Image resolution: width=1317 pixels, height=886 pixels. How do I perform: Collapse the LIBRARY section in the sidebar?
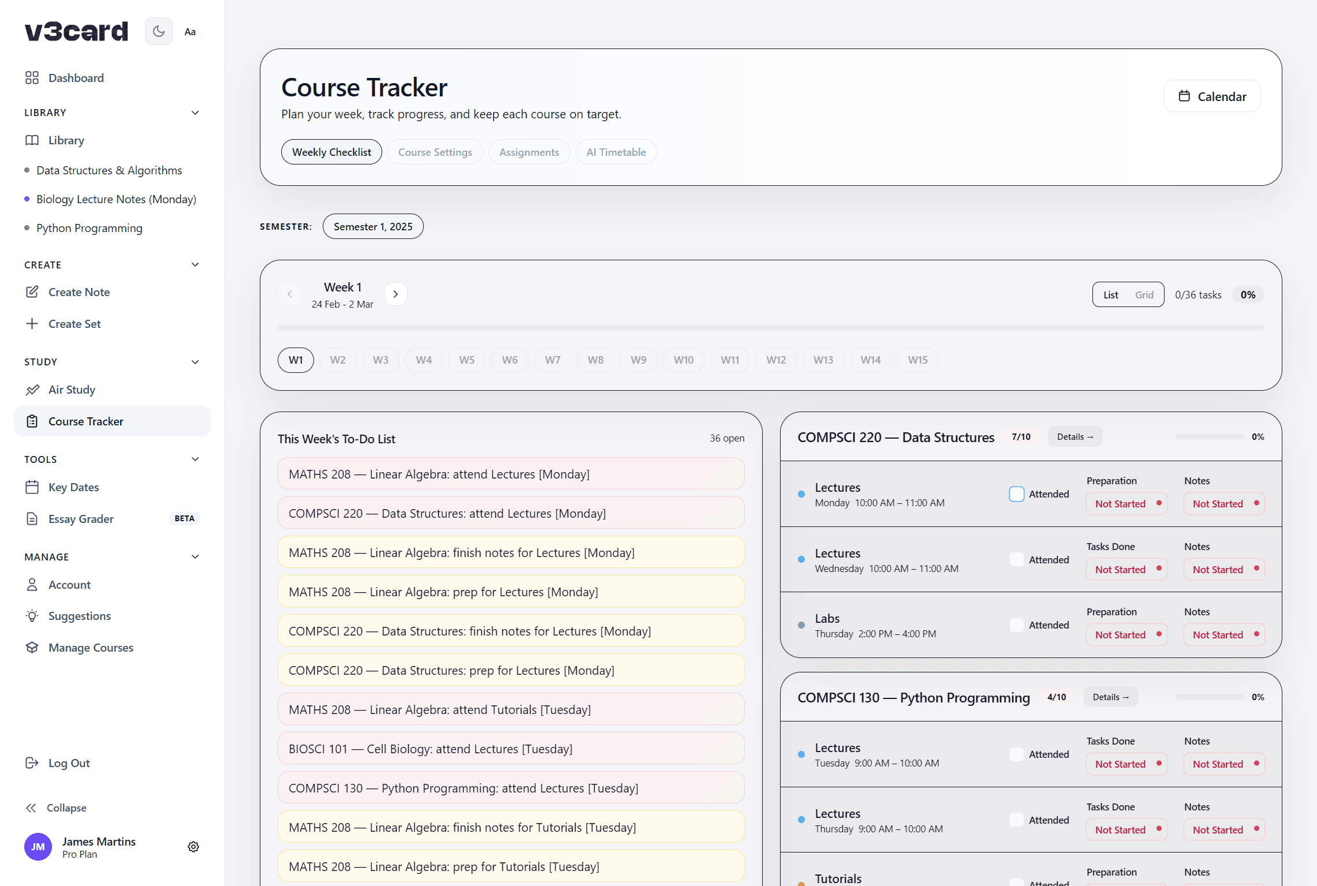pos(195,112)
